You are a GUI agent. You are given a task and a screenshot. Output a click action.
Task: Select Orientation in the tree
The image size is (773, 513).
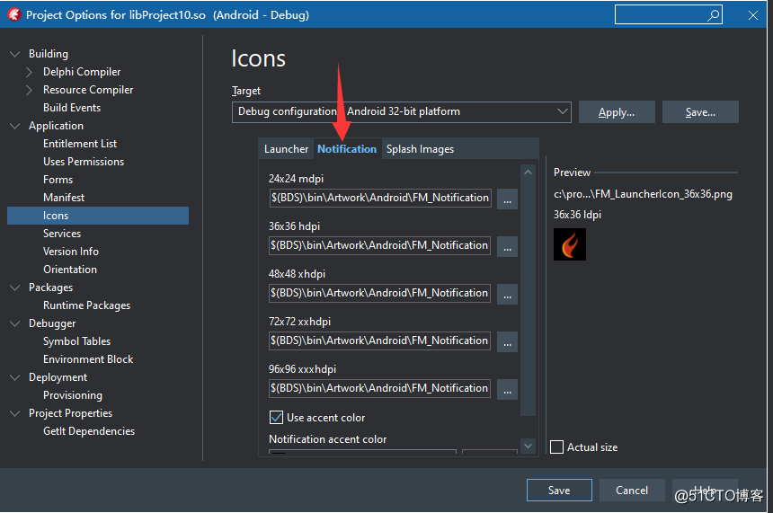[x=70, y=270]
